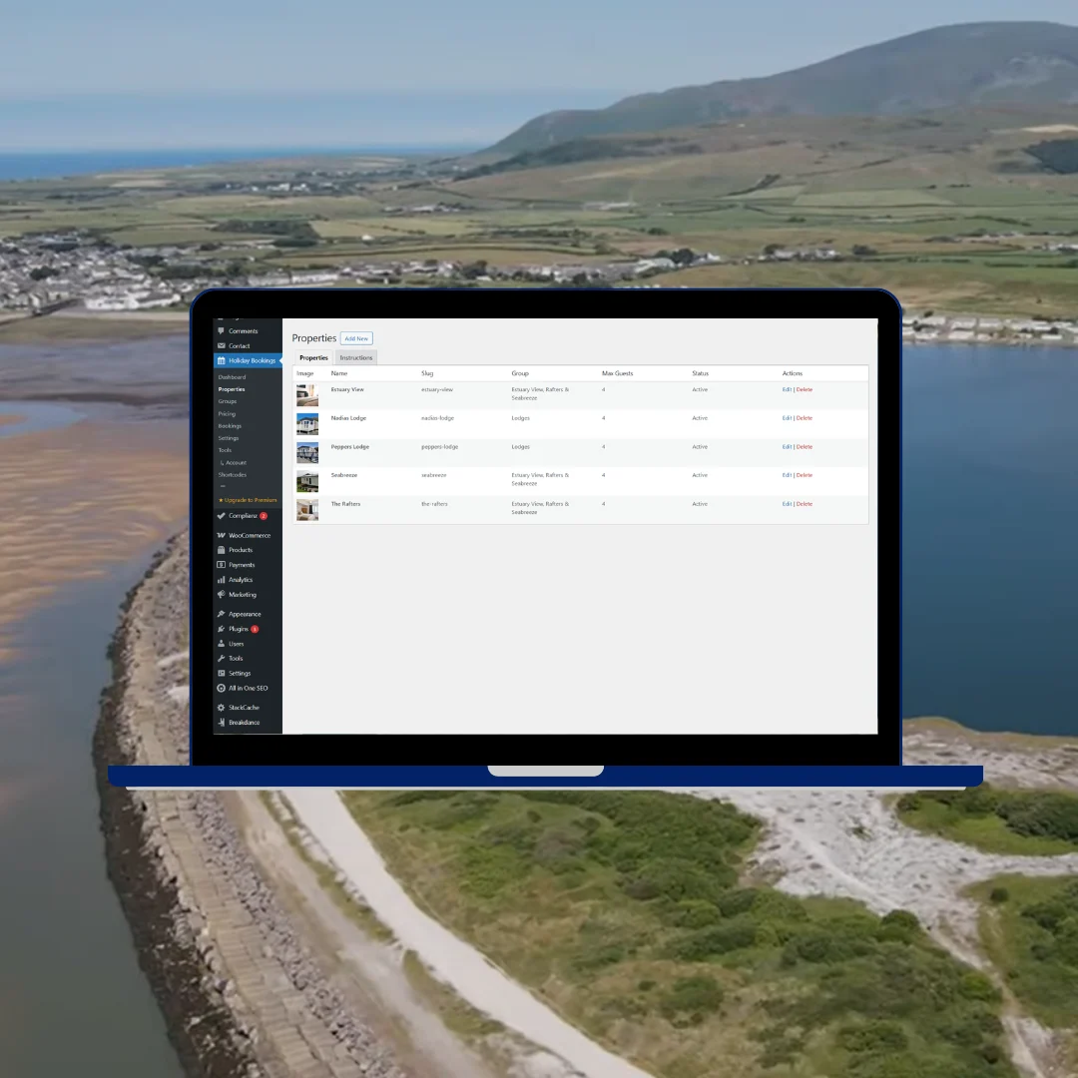Click the Payments icon in sidebar
Viewport: 1078px width, 1078px height.
222,564
